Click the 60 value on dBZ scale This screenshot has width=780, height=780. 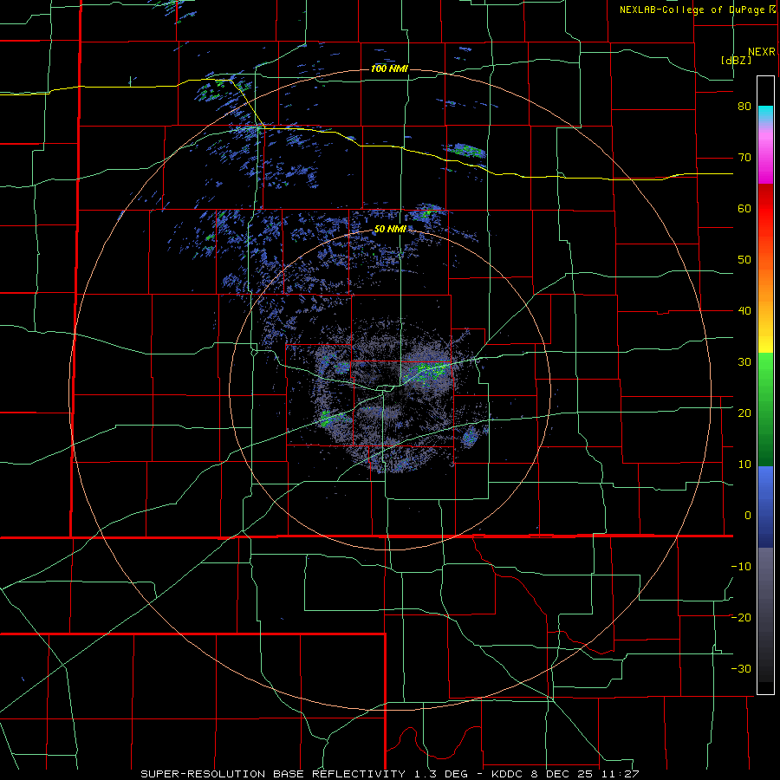(744, 208)
